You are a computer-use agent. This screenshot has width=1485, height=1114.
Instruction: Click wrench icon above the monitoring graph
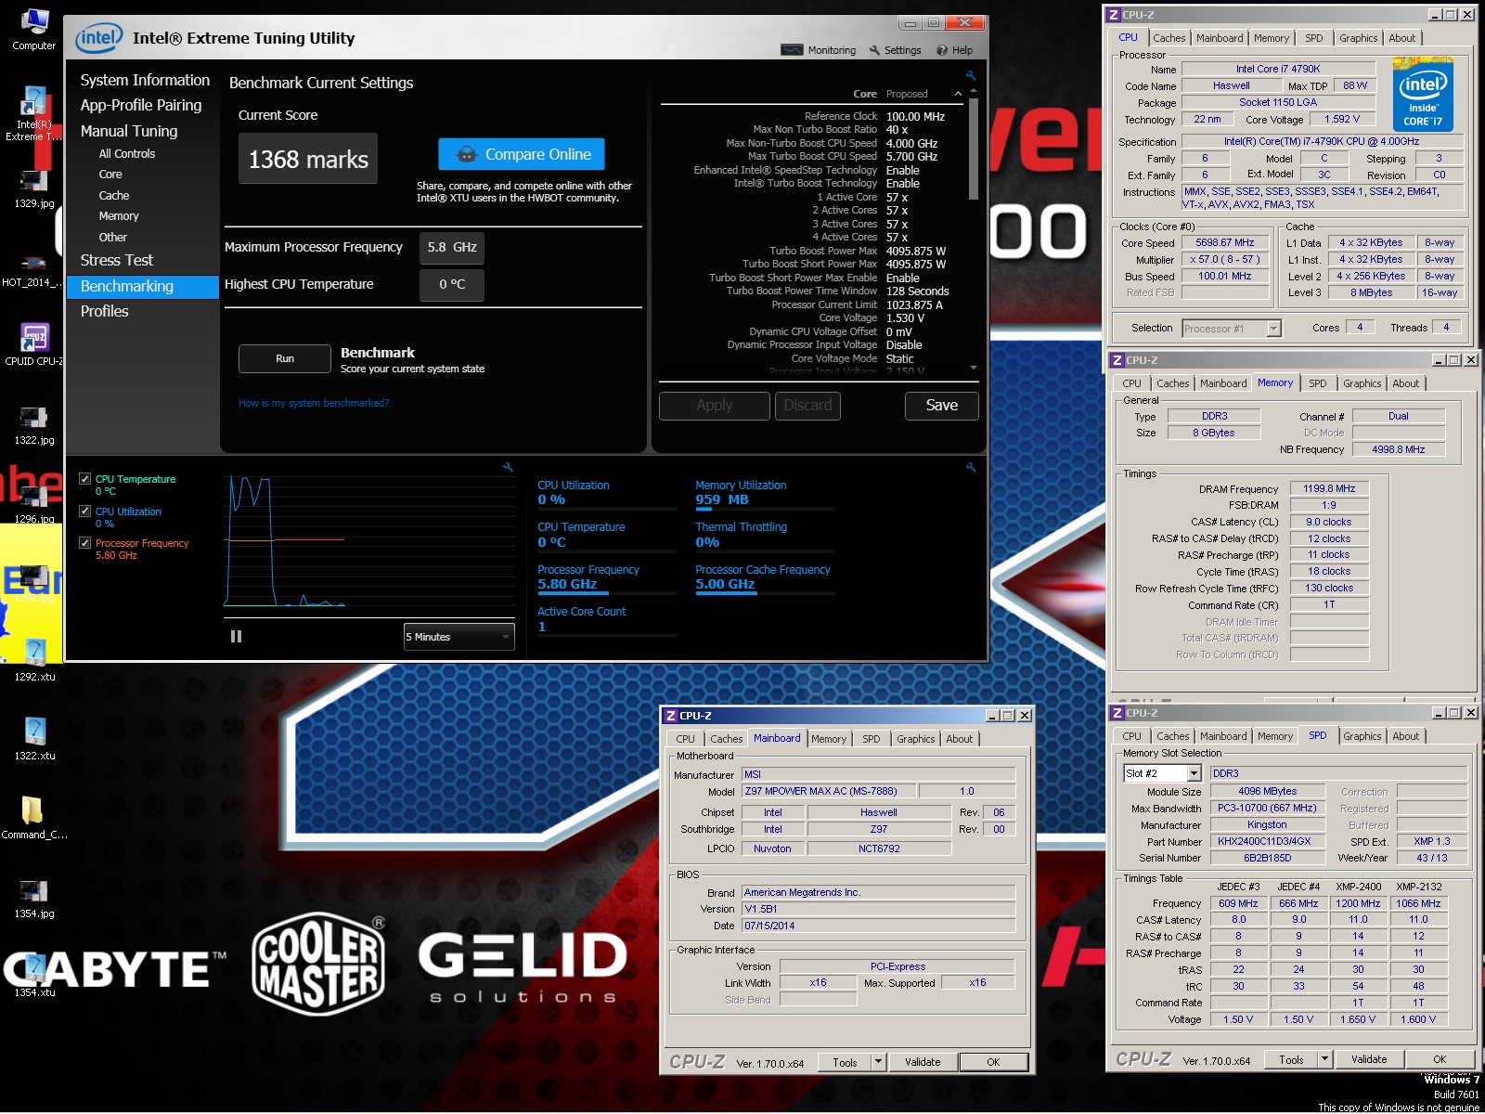508,468
